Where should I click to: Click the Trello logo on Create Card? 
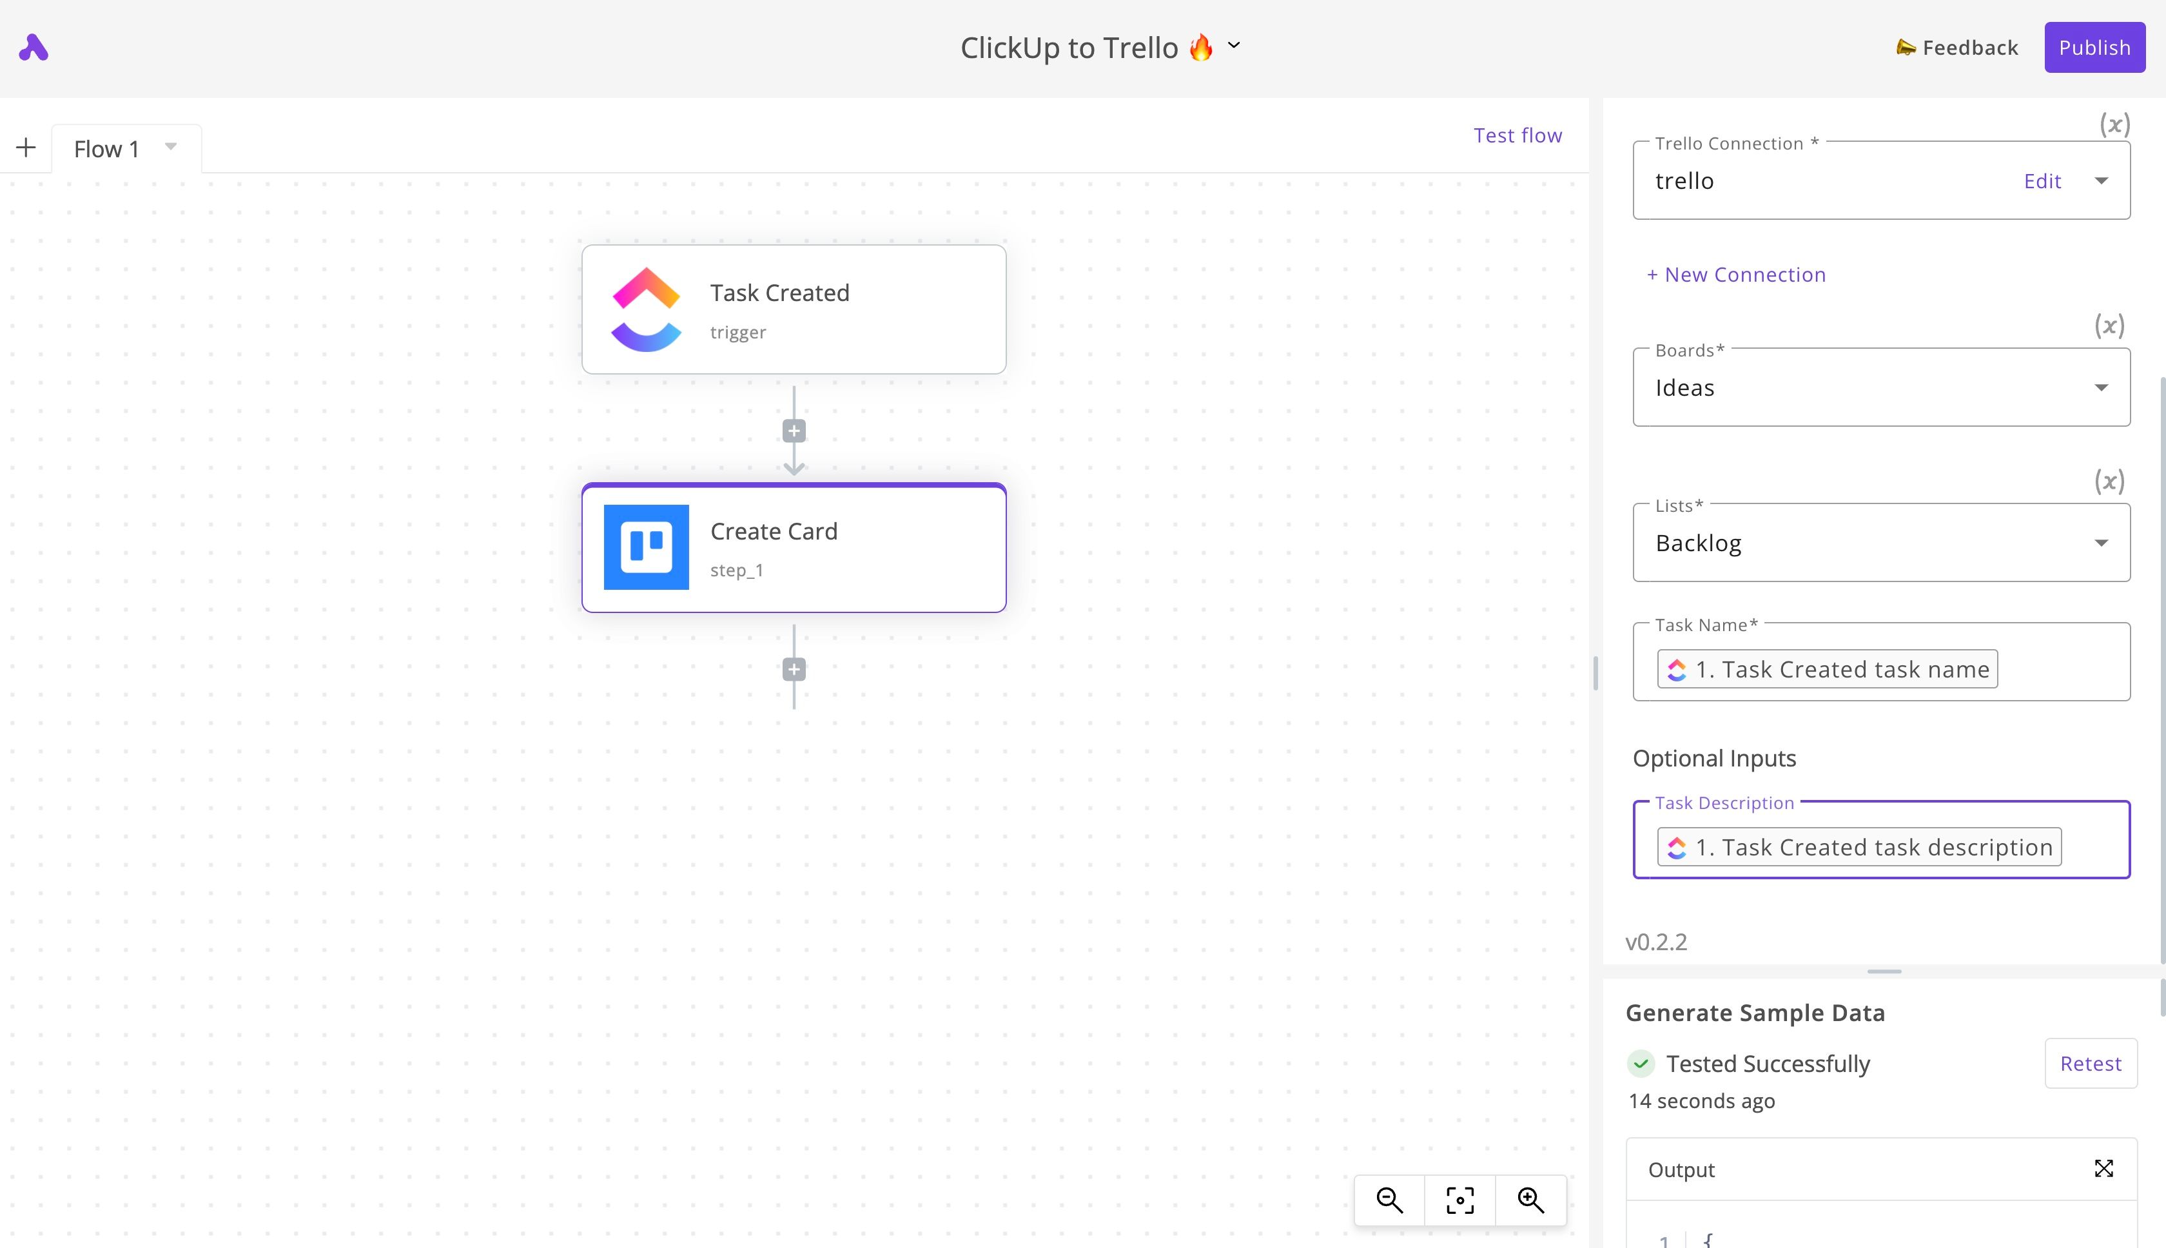click(647, 547)
